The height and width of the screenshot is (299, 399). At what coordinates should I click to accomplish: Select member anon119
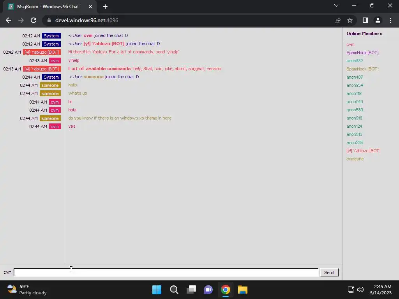tap(354, 93)
